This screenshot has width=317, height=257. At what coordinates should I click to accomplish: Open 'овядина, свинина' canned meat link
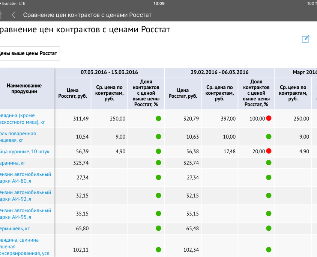[x=25, y=246]
